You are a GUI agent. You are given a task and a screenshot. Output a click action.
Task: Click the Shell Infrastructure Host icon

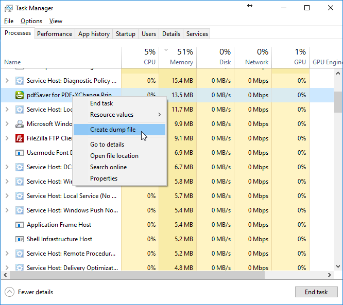[x=20, y=239]
